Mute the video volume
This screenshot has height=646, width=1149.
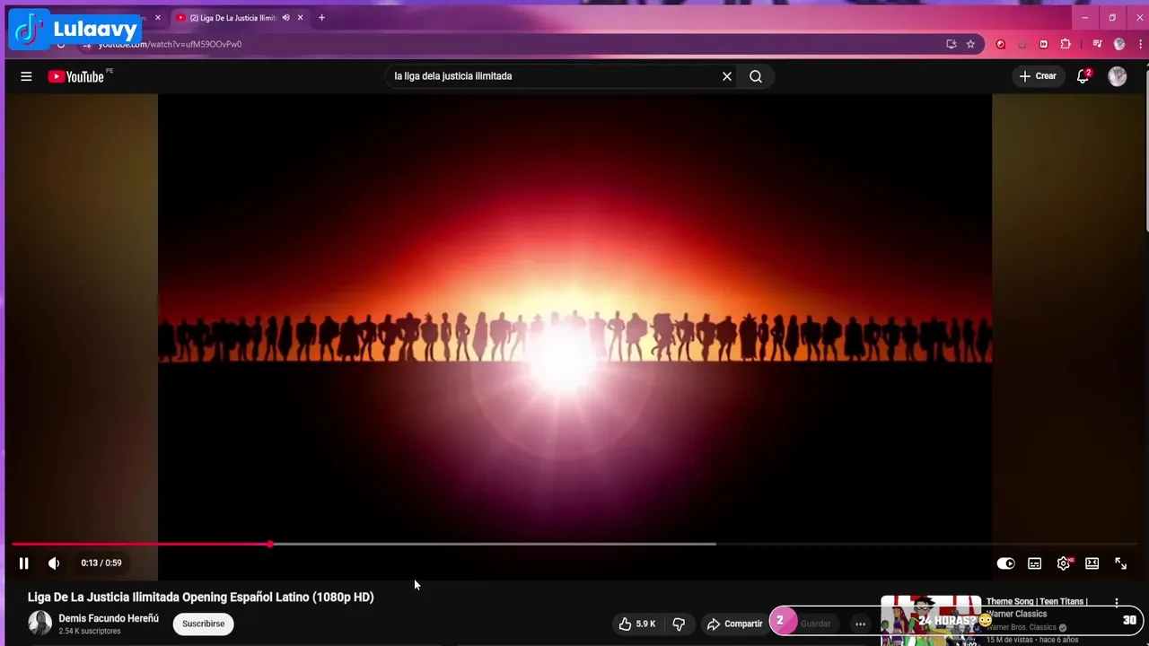(54, 563)
